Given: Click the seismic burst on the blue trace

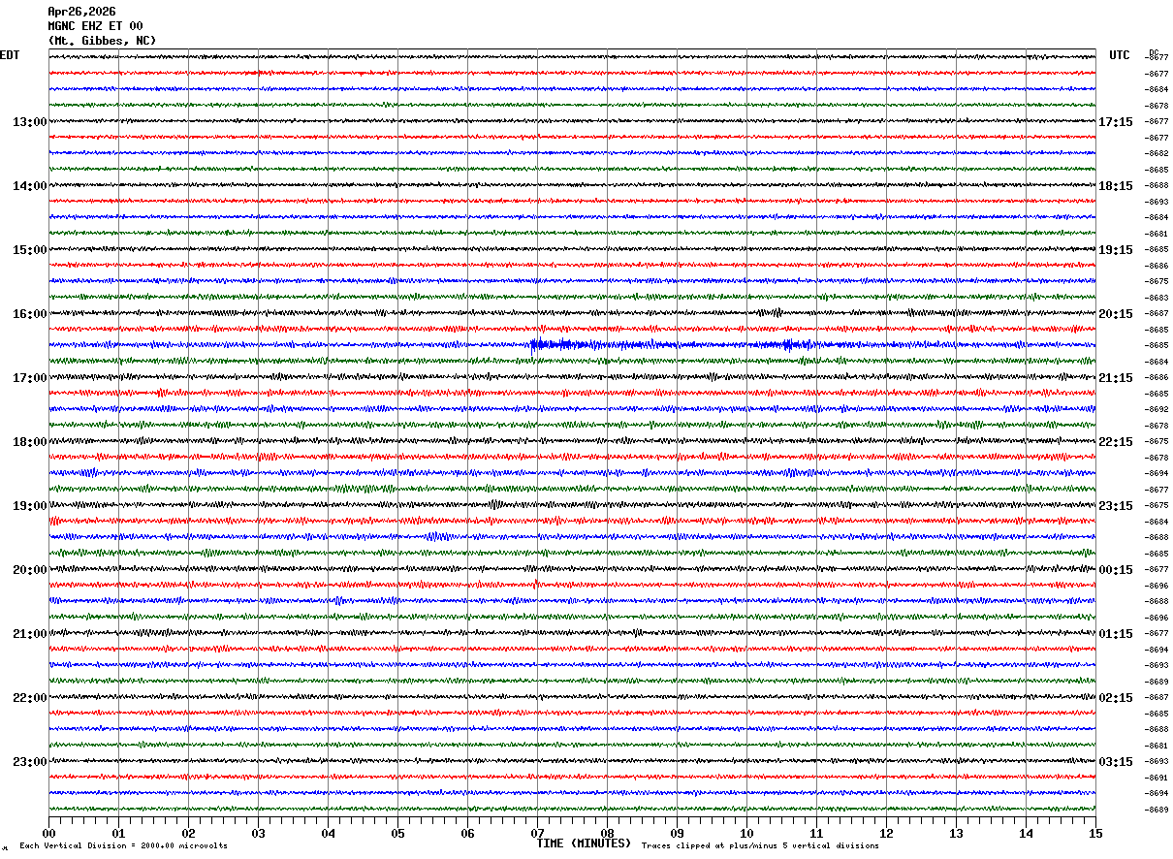Looking at the screenshot, I should coord(567,344).
